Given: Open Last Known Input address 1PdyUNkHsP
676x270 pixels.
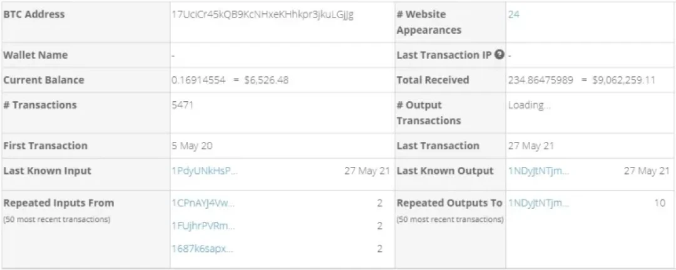Looking at the screenshot, I should tap(205, 171).
